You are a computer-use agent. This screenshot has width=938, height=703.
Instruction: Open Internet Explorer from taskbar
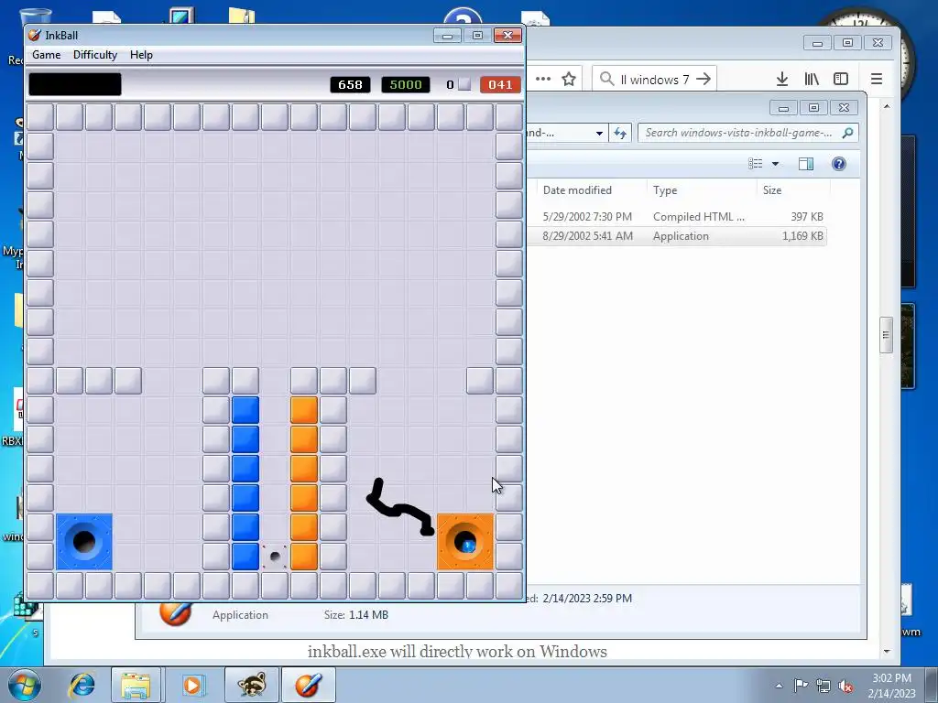click(x=82, y=685)
